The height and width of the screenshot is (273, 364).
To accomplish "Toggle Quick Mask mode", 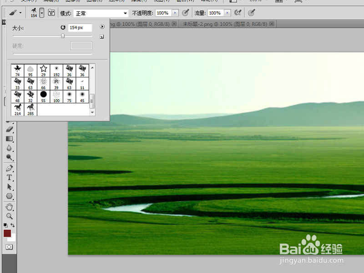I will click(x=9, y=247).
